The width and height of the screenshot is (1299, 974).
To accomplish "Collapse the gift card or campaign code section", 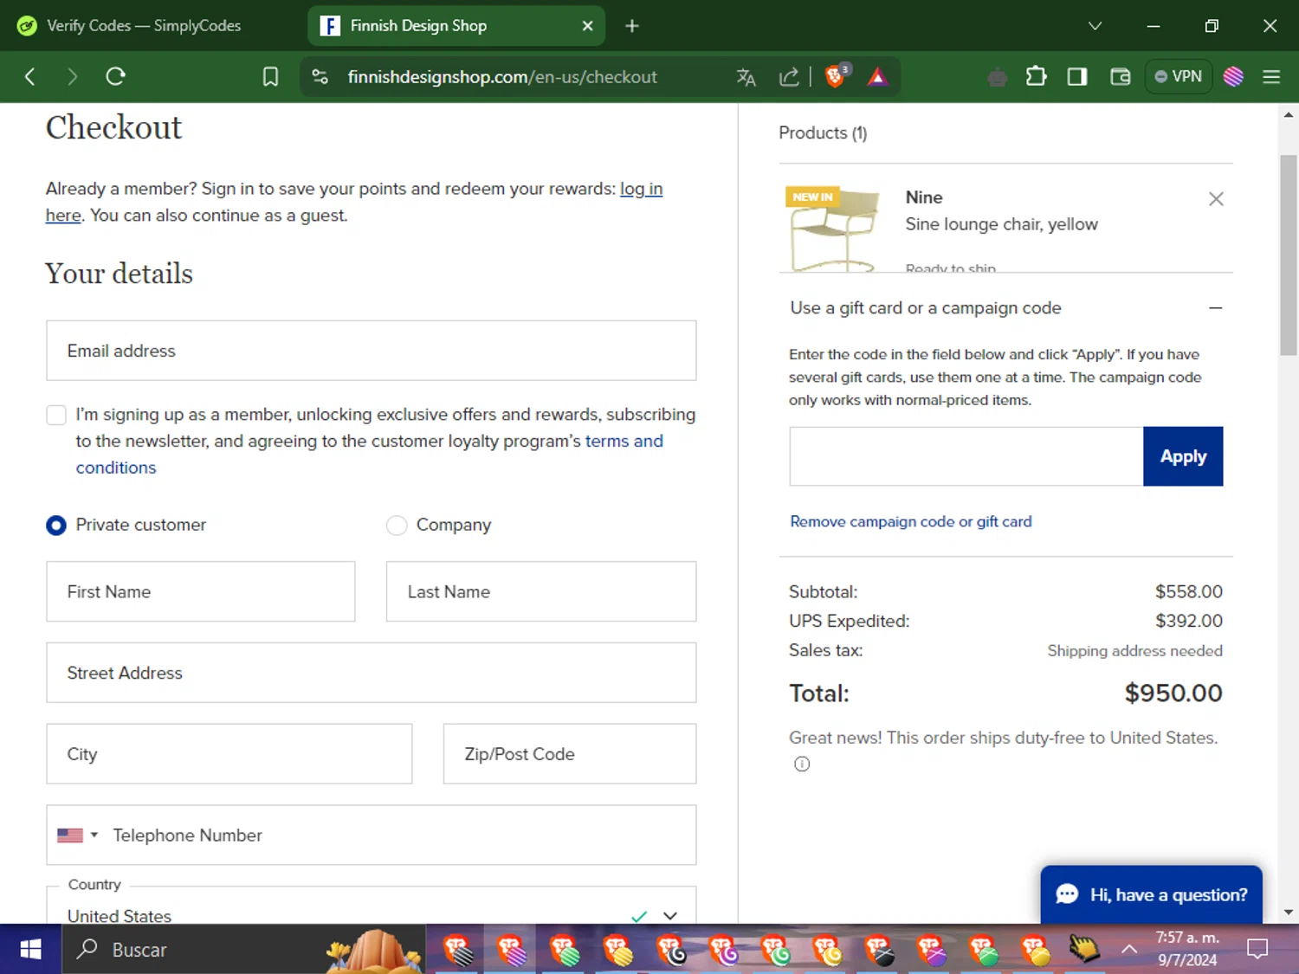I will (x=1216, y=308).
